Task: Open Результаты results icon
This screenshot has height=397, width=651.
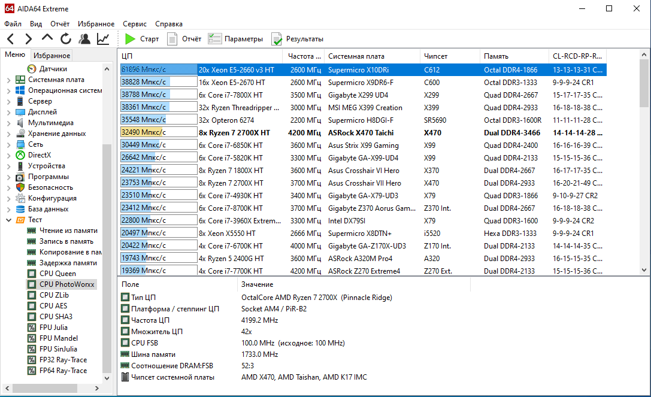Action: pos(277,39)
